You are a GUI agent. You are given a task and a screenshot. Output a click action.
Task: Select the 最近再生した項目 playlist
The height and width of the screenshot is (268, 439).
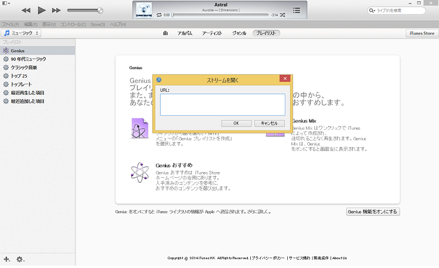[38, 92]
